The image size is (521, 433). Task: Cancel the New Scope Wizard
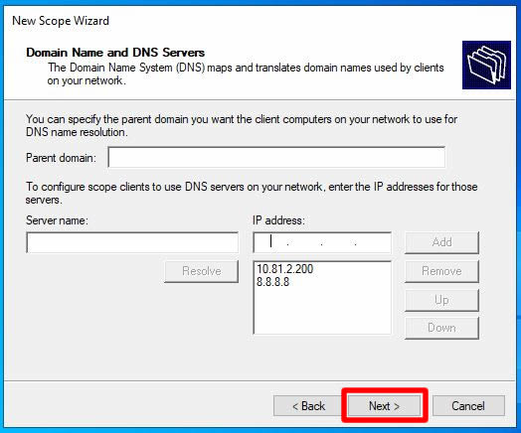click(x=468, y=406)
